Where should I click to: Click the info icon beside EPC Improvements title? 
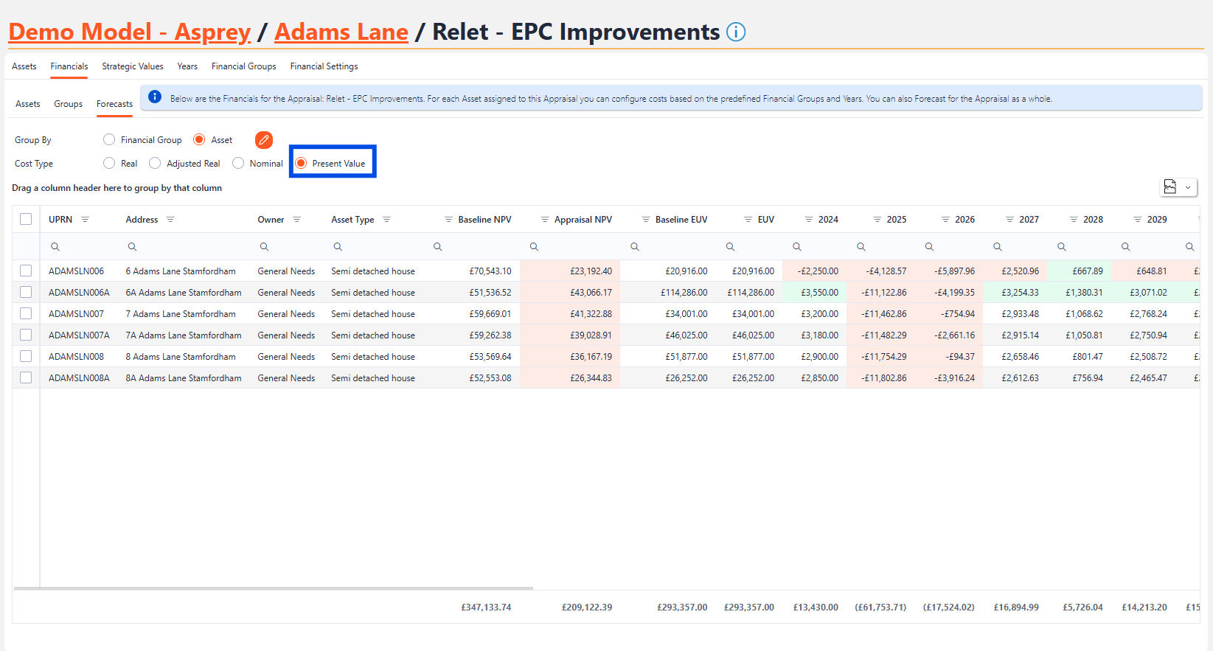point(735,32)
